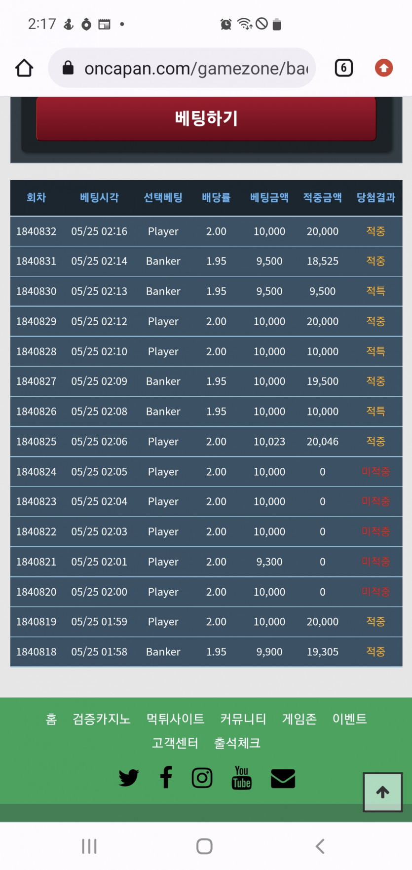This screenshot has width=412, height=870.
Task: Open the YouTube icon link
Action: coord(241,778)
